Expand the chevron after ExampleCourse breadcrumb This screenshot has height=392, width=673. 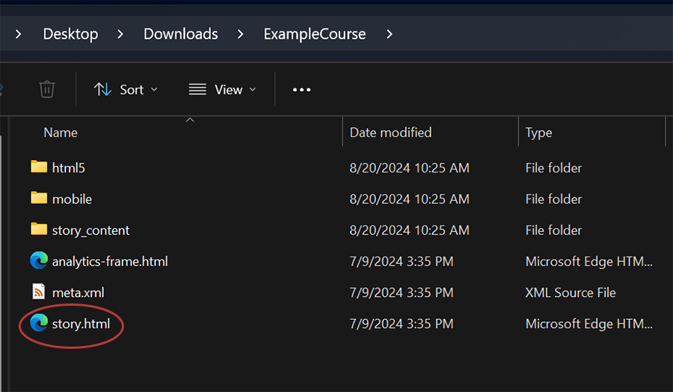(389, 34)
